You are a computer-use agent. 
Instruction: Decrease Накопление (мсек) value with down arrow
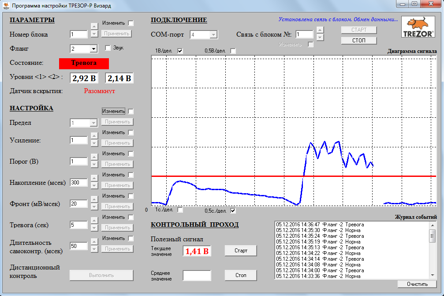[94, 186]
